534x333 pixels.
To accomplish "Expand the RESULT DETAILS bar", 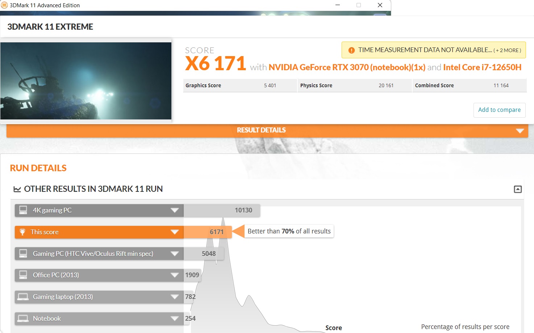I will pyautogui.click(x=267, y=130).
